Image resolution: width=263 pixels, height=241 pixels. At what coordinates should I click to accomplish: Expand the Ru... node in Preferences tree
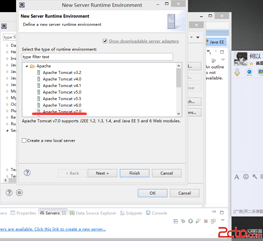pos(7,124)
